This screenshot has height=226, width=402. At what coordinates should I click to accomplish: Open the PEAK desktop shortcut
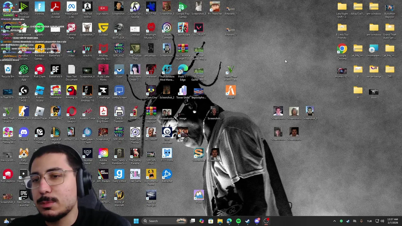tap(199, 197)
